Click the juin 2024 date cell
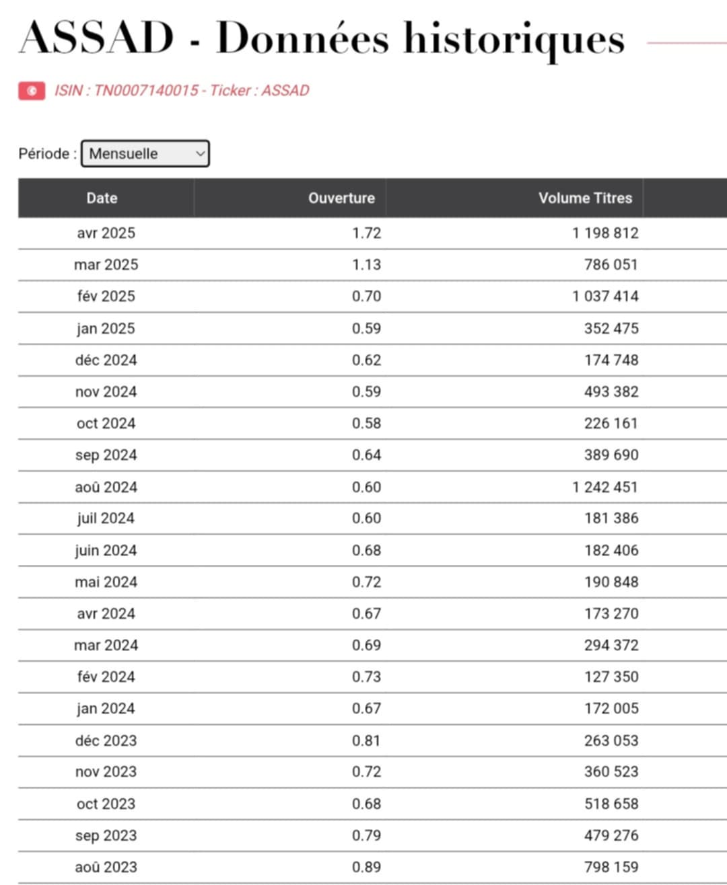Screen dimensions: 727x885 click(106, 550)
